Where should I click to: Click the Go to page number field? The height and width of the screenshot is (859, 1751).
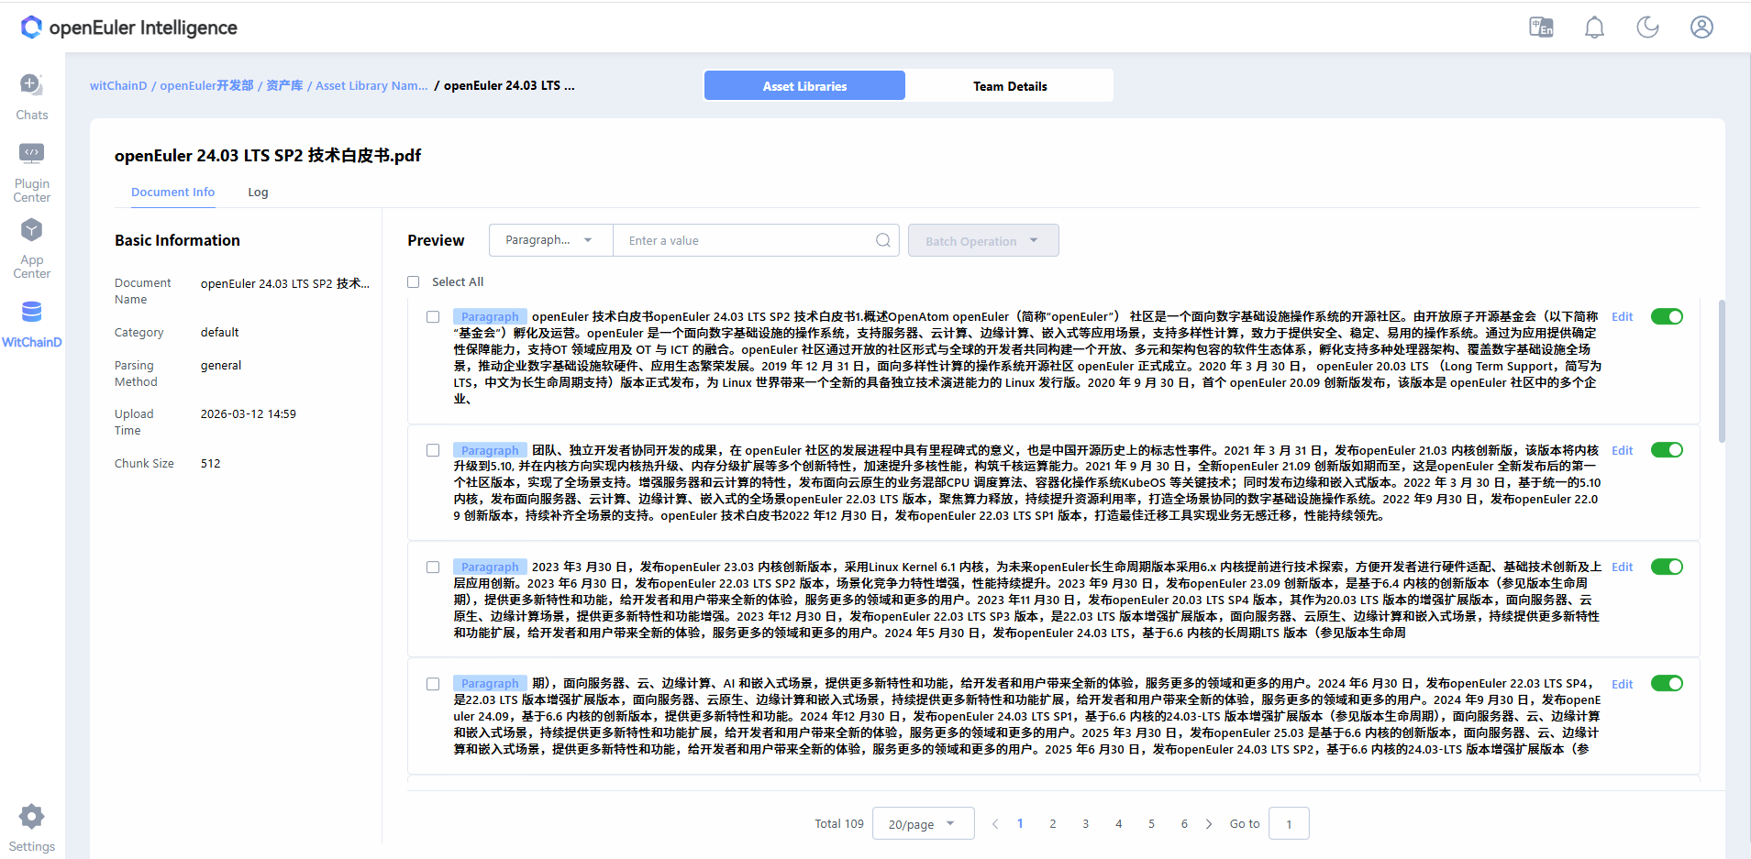[1289, 824]
